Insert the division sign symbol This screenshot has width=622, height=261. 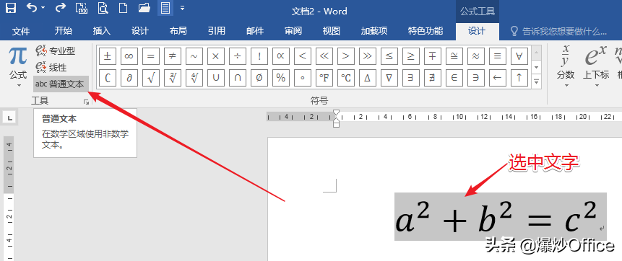pyautogui.click(x=237, y=56)
